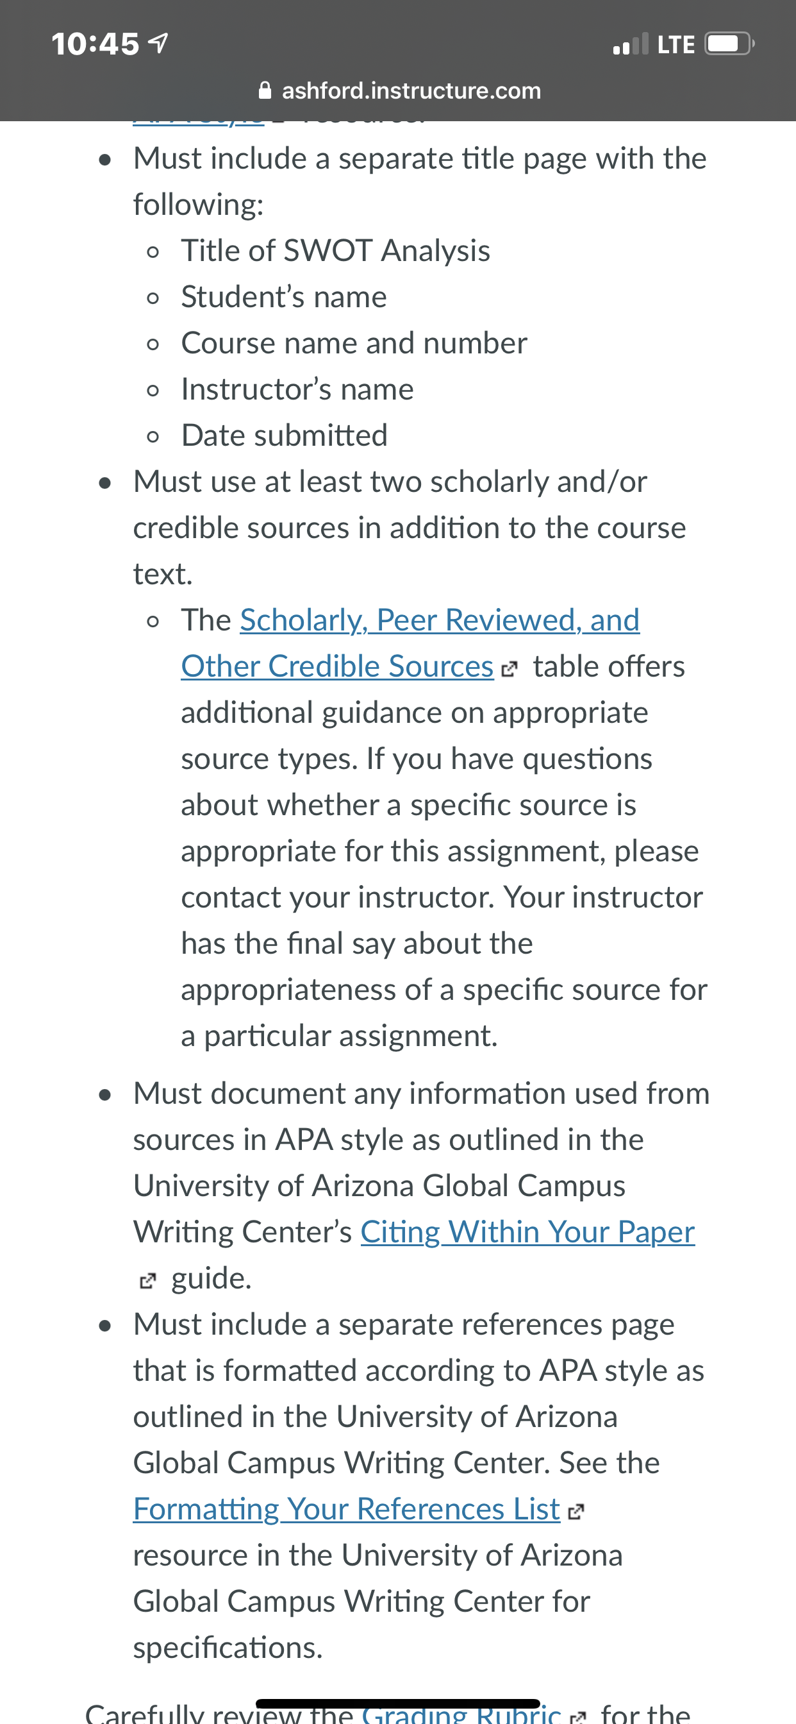The height and width of the screenshot is (1724, 796).
Task: Tap the home indicator bar at bottom
Action: point(398,1703)
